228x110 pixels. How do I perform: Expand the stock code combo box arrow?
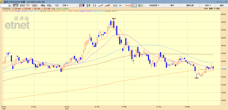pyautogui.click(x=9, y=5)
